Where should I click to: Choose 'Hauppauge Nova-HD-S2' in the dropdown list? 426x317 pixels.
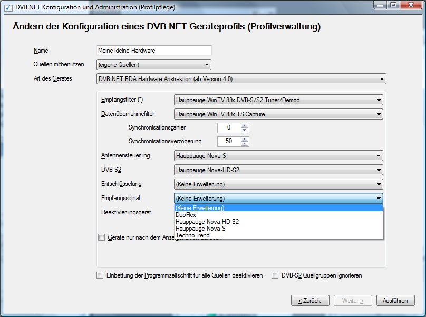[x=207, y=222]
